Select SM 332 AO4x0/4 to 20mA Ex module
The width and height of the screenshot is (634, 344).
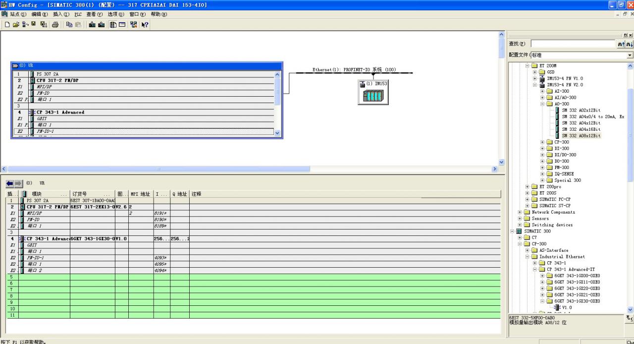(593, 116)
